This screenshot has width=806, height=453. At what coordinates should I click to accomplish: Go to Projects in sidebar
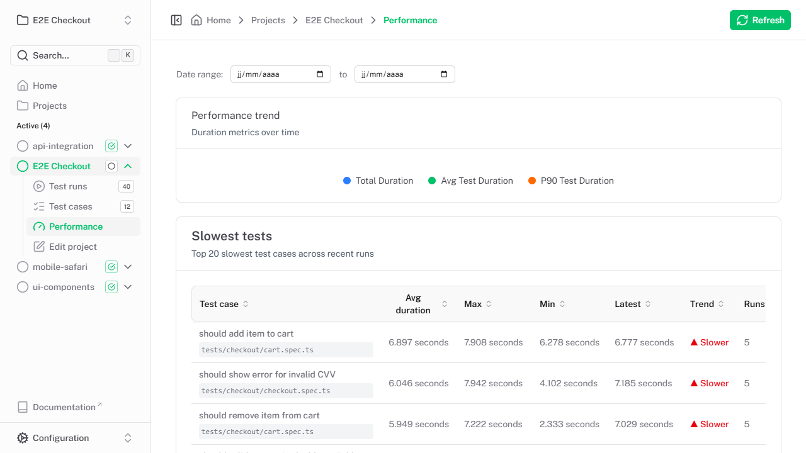[x=76, y=106]
